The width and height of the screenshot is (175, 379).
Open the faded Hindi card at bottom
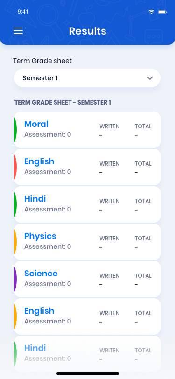coord(87,354)
